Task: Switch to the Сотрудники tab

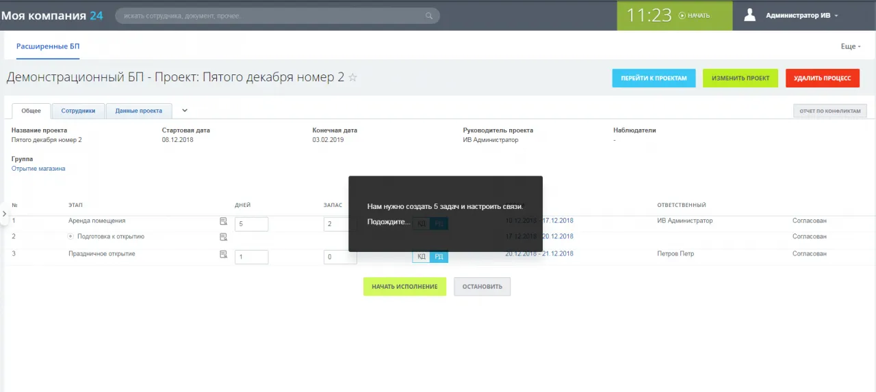Action: pos(78,111)
